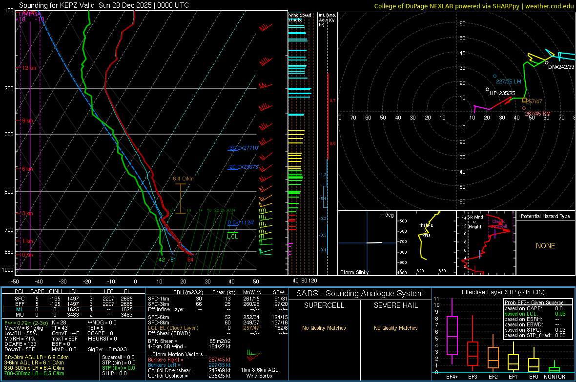Screen dimensions: 576x382
Task: Click the DCAPE = 133 value
Action: (x=20, y=344)
